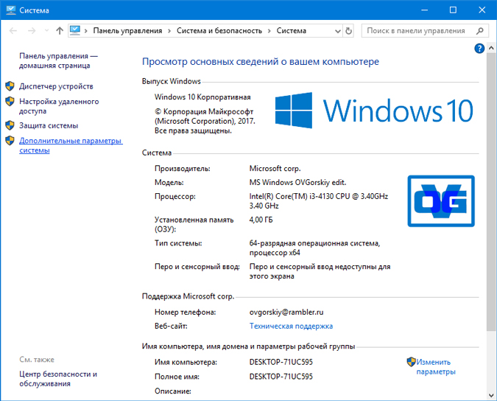Open "Защита системы" in the left pane
The height and width of the screenshot is (401, 497).
(49, 125)
